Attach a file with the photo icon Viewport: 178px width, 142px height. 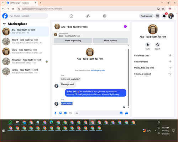point(61,113)
